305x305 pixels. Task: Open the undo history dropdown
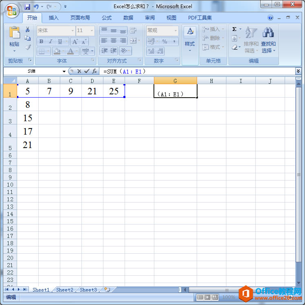[42, 7]
